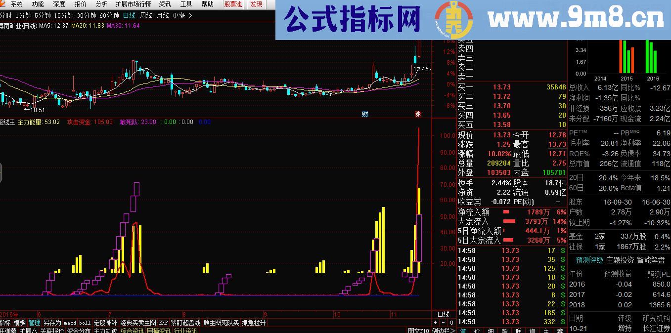This screenshot has width=671, height=333.
Task: Click the 筹 chip distribution icon
Action: (x=559, y=329)
